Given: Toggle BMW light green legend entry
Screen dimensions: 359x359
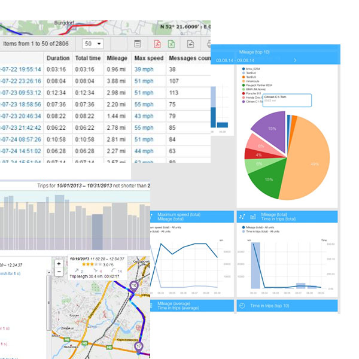Looking at the screenshot, I should pos(254,89).
